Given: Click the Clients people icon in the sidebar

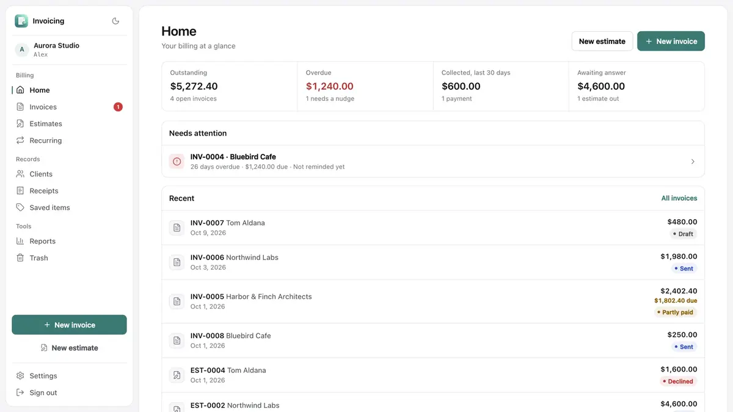Looking at the screenshot, I should [x=20, y=174].
